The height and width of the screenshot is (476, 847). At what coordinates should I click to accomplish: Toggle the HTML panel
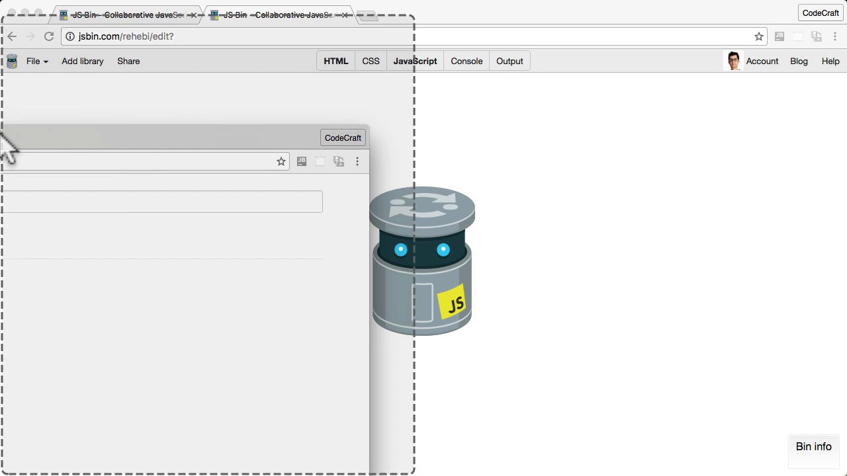point(335,61)
